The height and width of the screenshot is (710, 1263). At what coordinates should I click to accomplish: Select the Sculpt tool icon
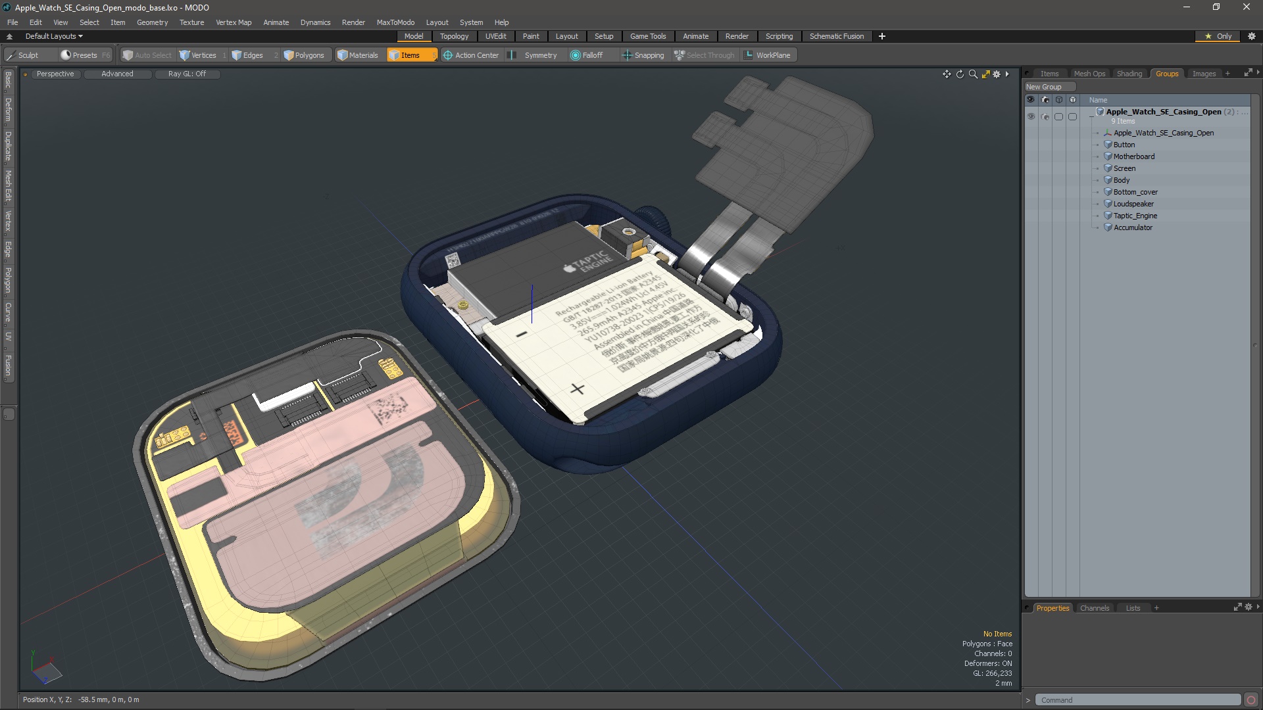[11, 55]
